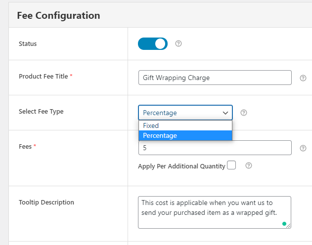This screenshot has height=245, width=312.
Task: Click the help icon next to Status toggle
Action: [x=178, y=43]
